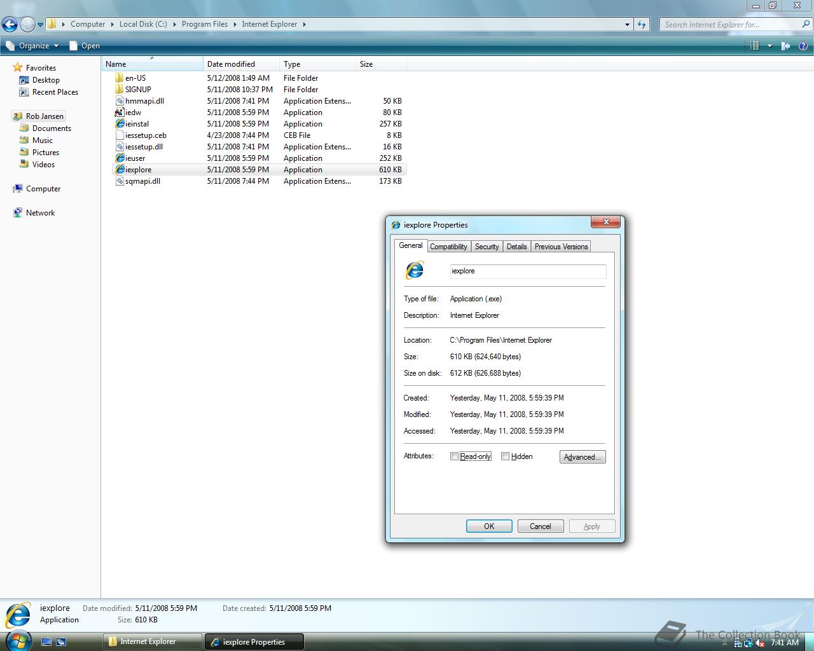This screenshot has height=651, width=814.
Task: Select the ieuser application icon
Action: (x=120, y=158)
